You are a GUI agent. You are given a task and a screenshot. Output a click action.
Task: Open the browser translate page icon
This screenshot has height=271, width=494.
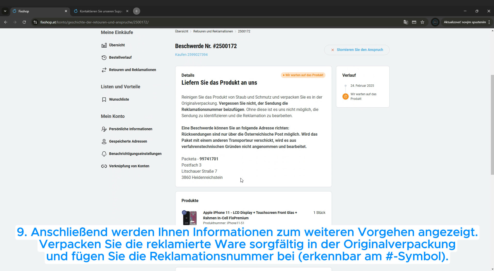point(406,22)
